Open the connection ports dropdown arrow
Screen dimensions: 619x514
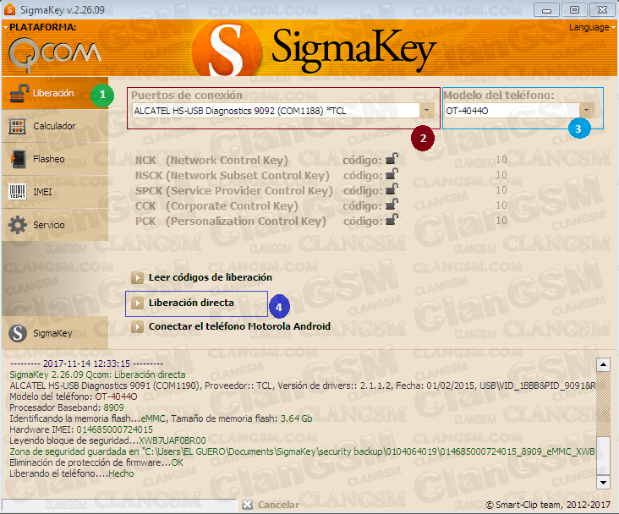coord(426,110)
